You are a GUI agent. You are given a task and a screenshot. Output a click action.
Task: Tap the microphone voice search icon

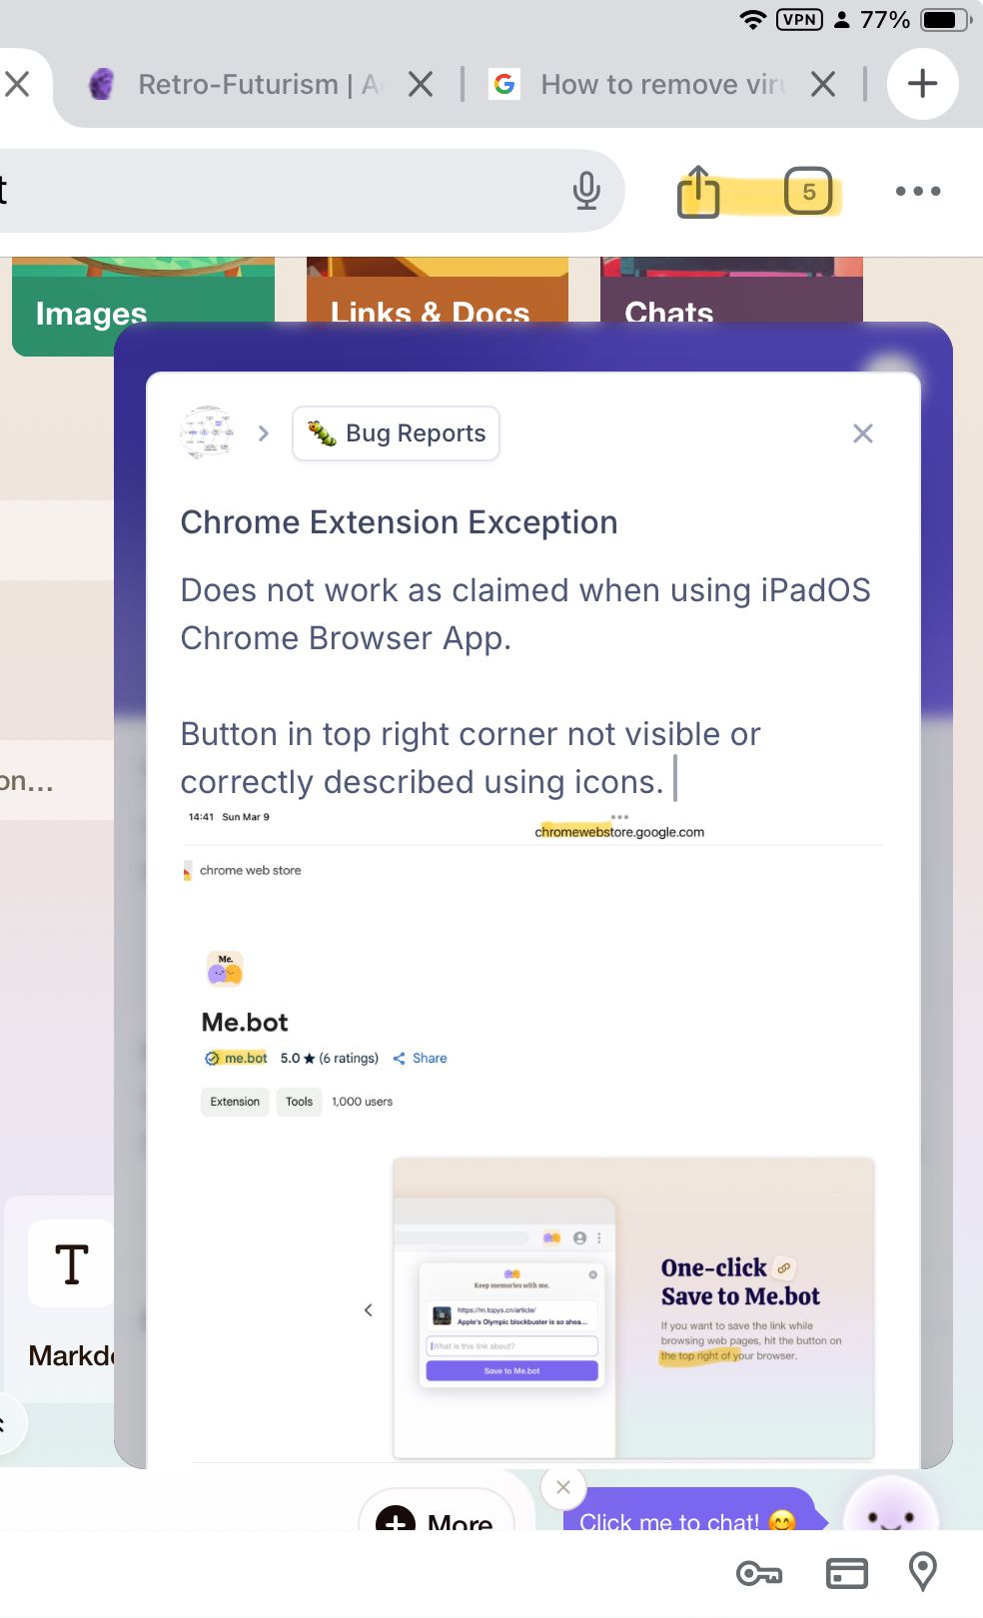click(586, 191)
